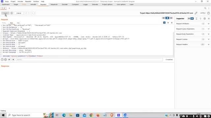Expand all Inspector sections icon
This screenshot has width=211, height=118.
[196, 19]
